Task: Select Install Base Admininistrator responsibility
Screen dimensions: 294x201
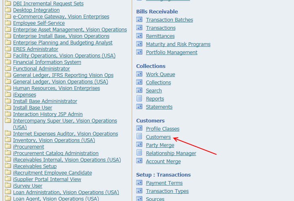Action: click(x=45, y=101)
